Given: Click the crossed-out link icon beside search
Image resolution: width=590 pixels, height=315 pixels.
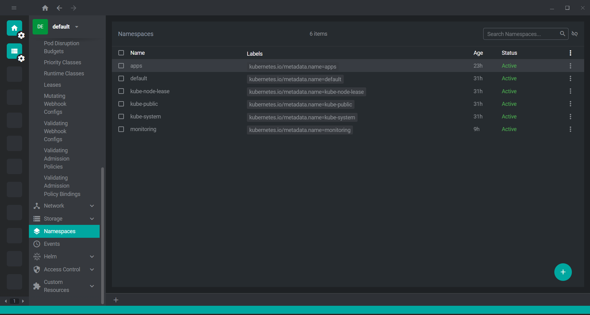Looking at the screenshot, I should click(575, 34).
